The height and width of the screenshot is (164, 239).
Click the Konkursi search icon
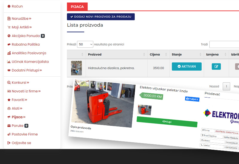point(9,83)
